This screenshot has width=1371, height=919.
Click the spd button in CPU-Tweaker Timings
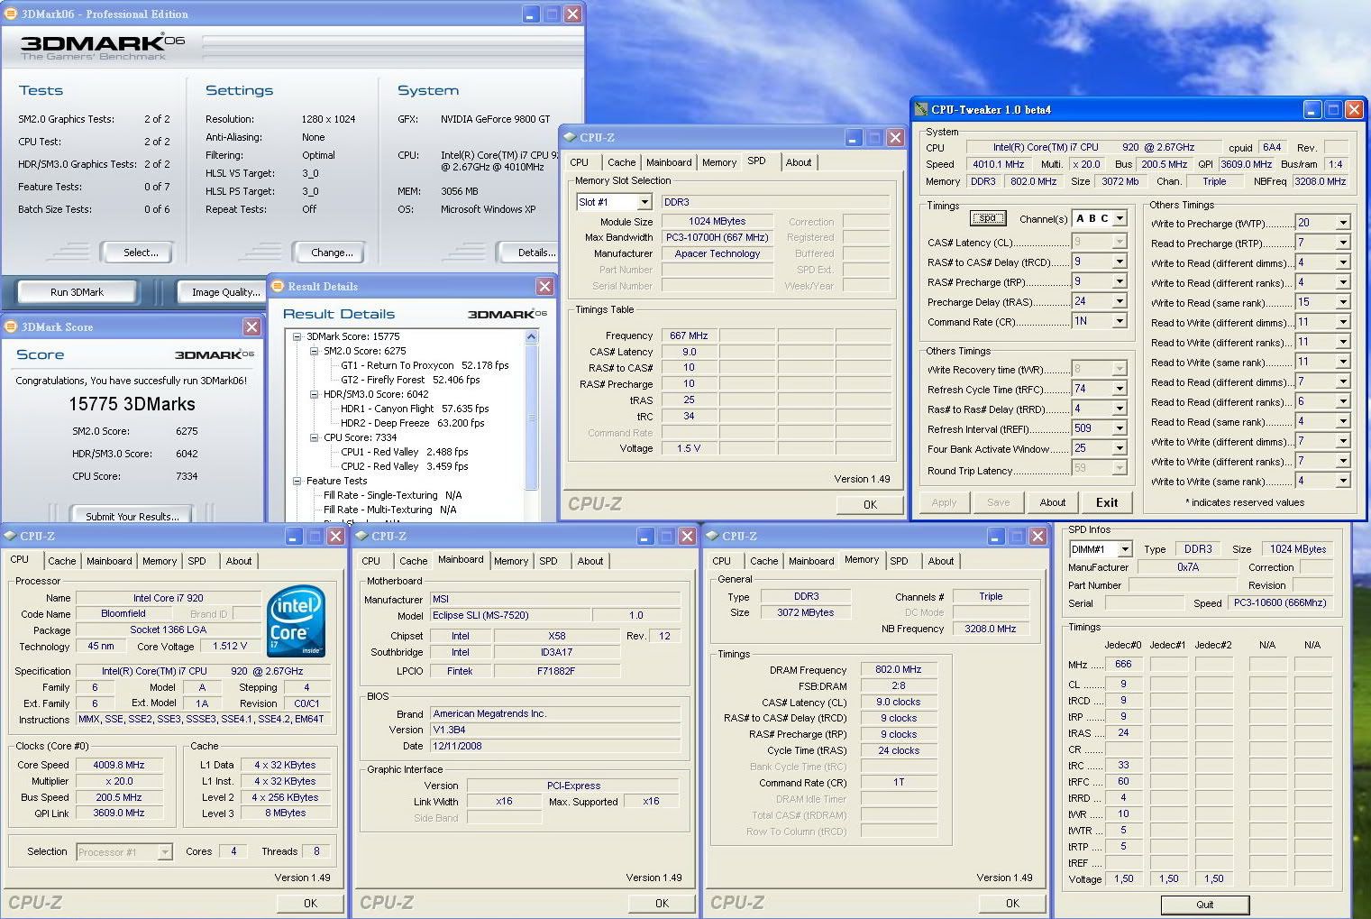988,218
